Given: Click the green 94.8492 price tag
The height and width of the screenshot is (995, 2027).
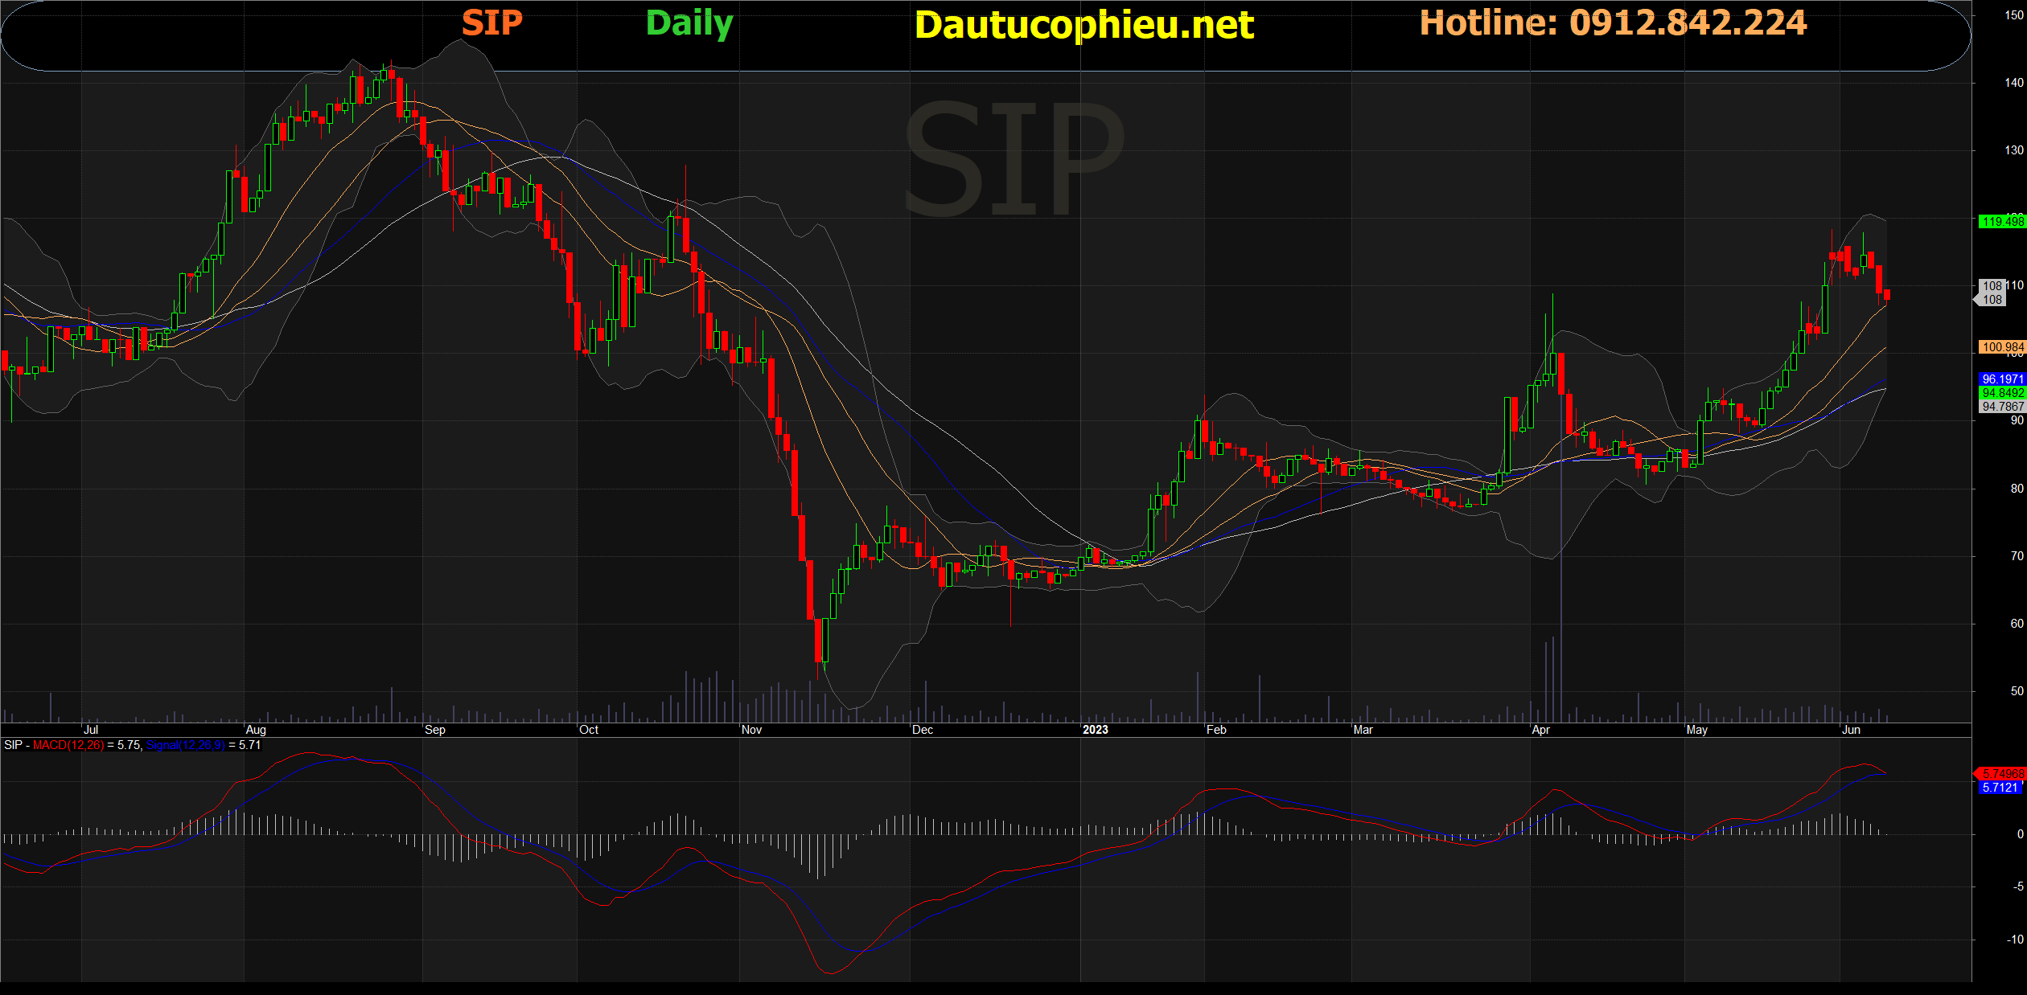Looking at the screenshot, I should coord(2001,393).
